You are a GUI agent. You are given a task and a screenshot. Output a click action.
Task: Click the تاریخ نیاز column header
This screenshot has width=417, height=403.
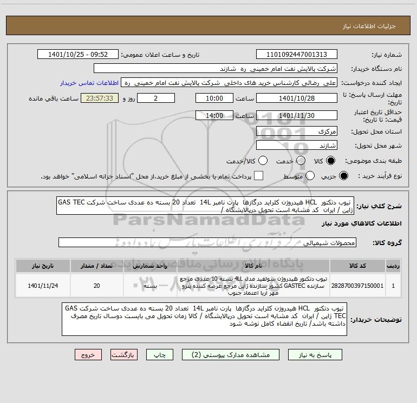[x=43, y=266]
